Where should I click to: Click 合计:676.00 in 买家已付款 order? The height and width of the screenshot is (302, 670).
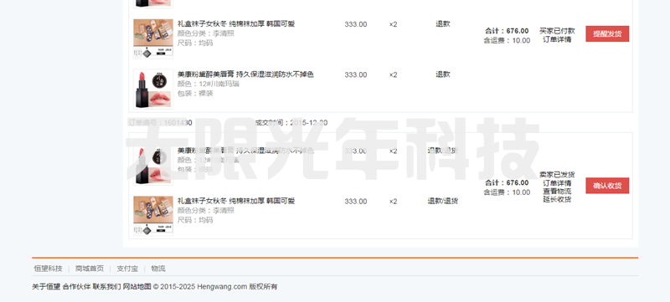[x=507, y=31]
